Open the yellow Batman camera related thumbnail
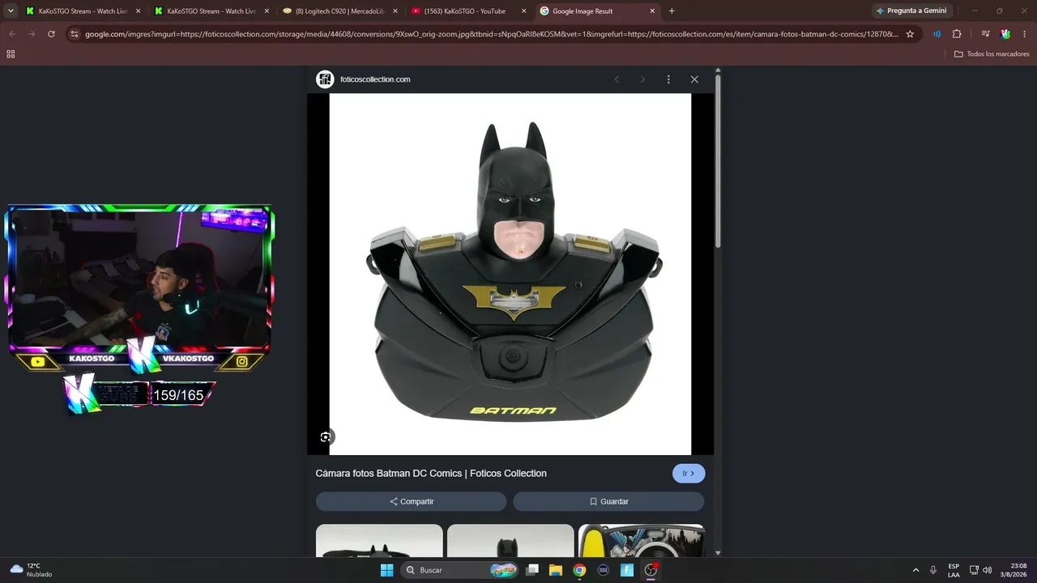1037x583 pixels. click(642, 540)
